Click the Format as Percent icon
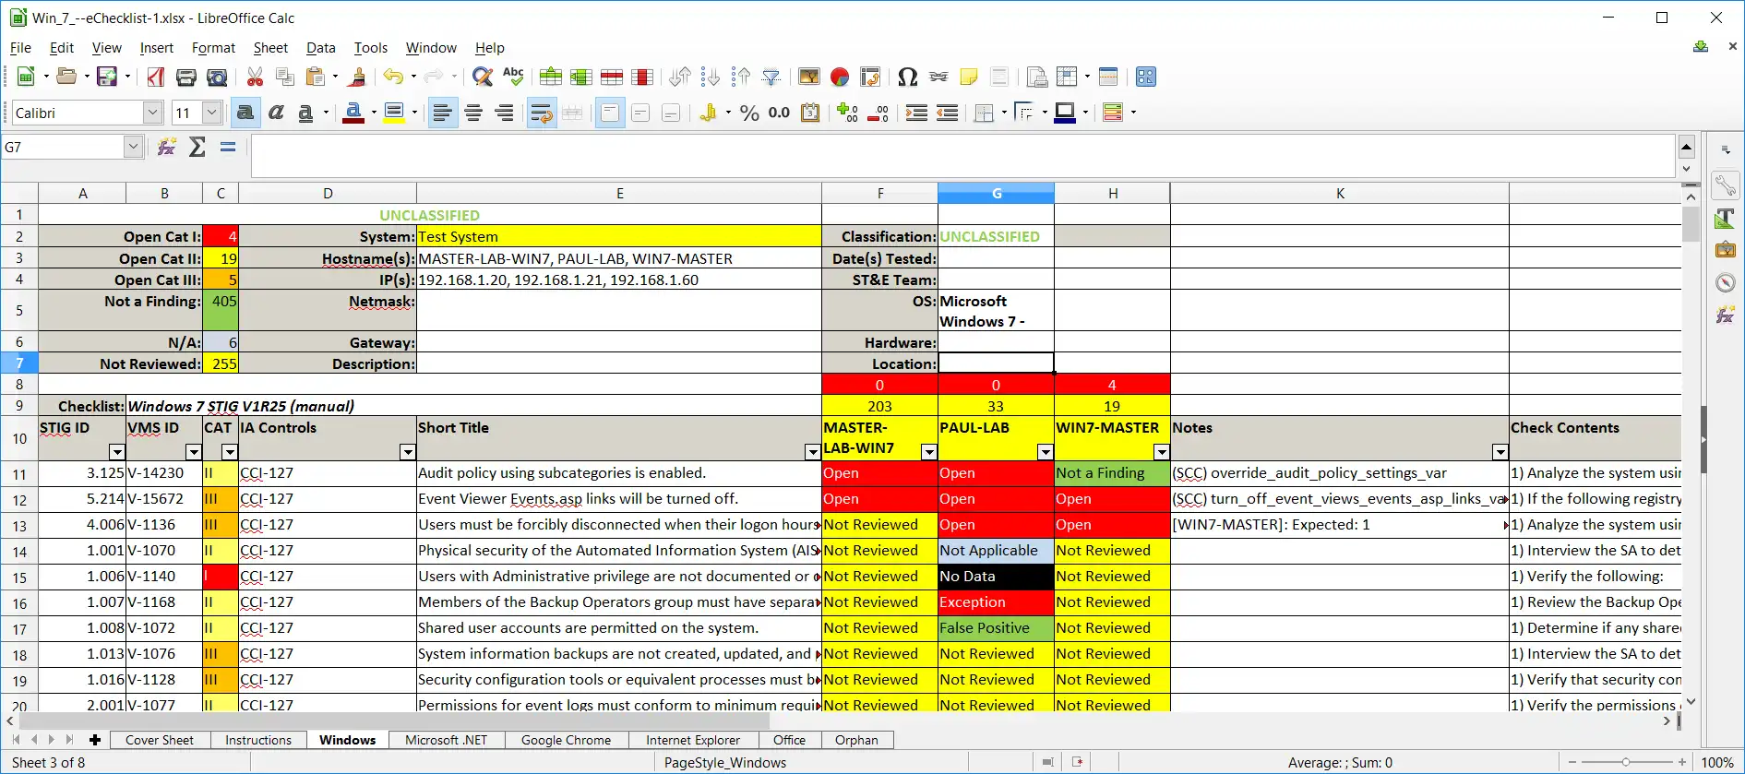The image size is (1745, 774). pyautogui.click(x=749, y=113)
